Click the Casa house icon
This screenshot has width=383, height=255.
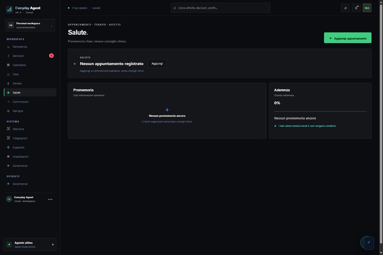pyautogui.click(x=8, y=74)
